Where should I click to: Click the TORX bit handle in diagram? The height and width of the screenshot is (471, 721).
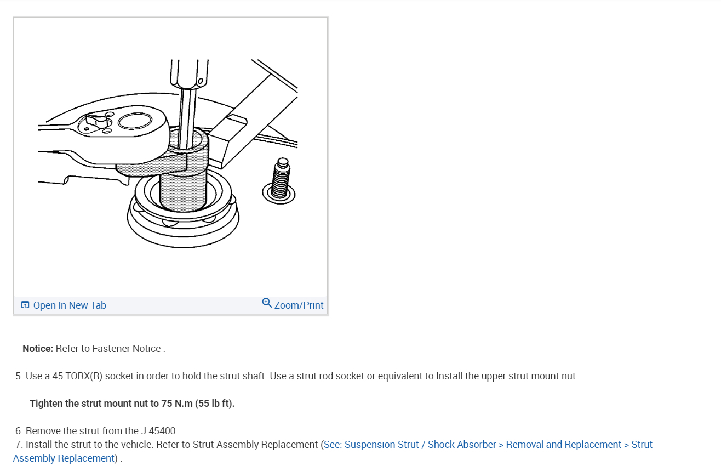189,74
